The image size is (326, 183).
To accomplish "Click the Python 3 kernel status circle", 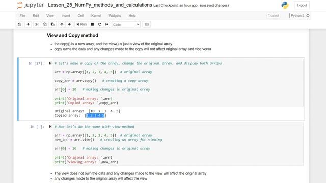I will [308, 16].
